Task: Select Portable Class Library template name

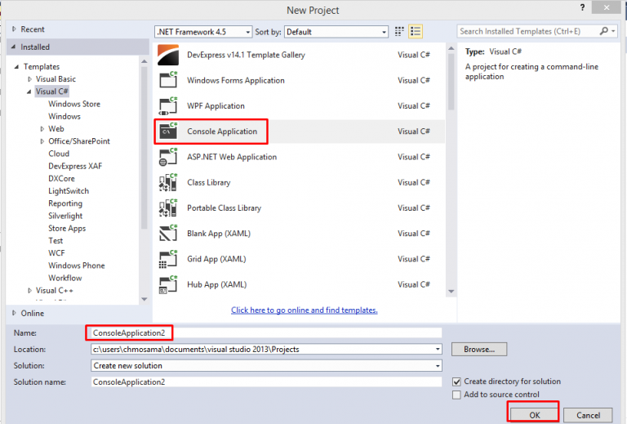Action: (x=224, y=208)
